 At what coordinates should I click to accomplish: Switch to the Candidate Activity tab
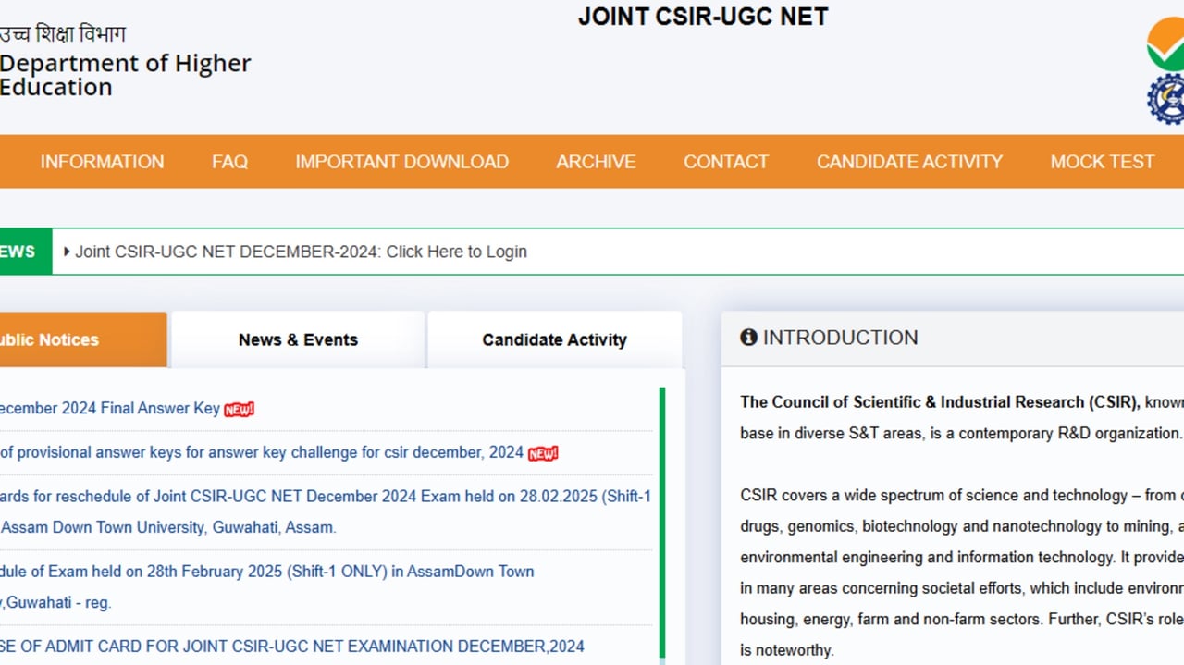click(x=554, y=339)
